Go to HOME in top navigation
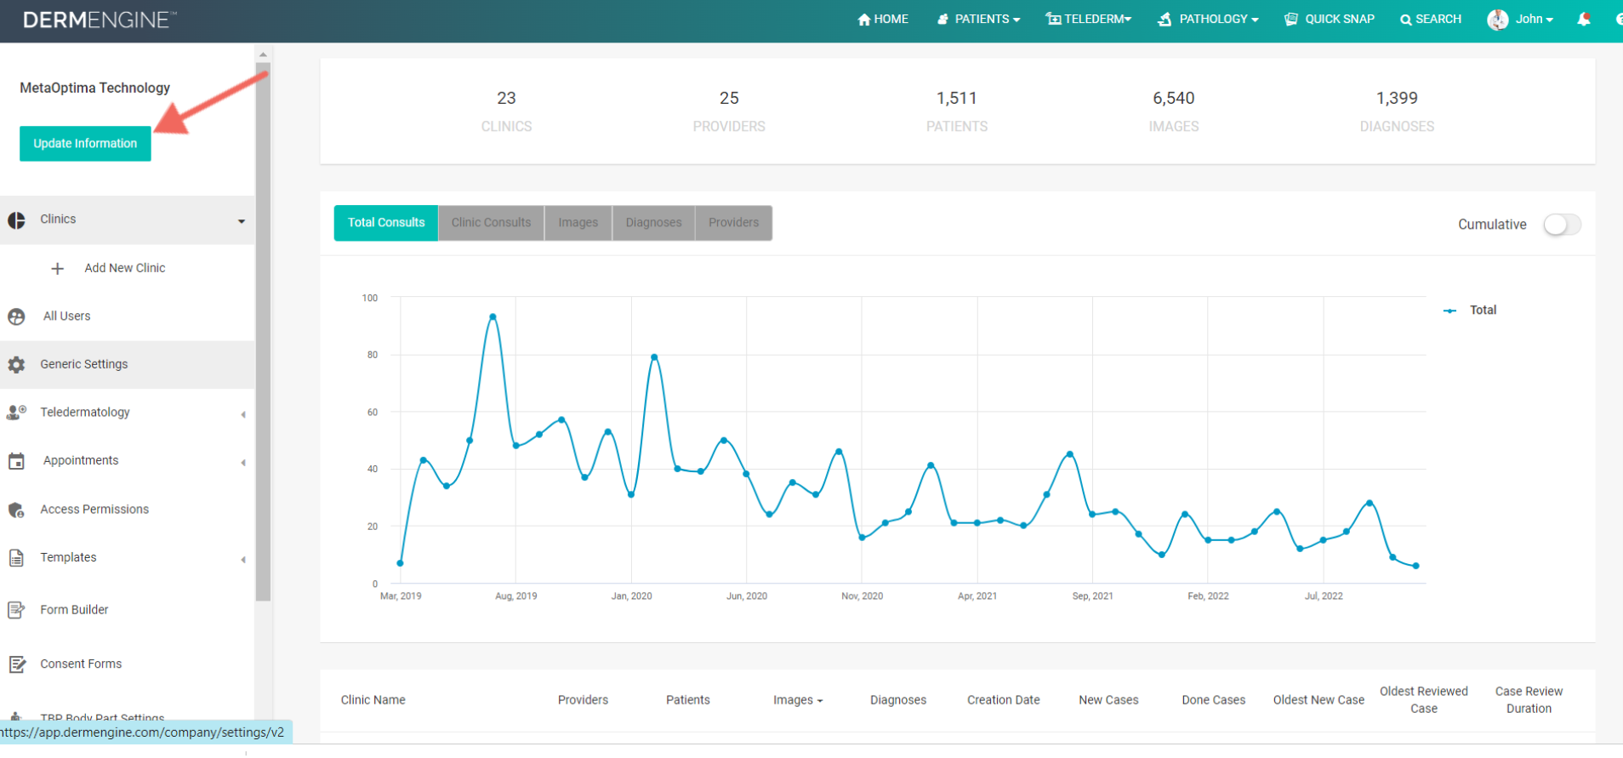The height and width of the screenshot is (758, 1623). pos(883,20)
